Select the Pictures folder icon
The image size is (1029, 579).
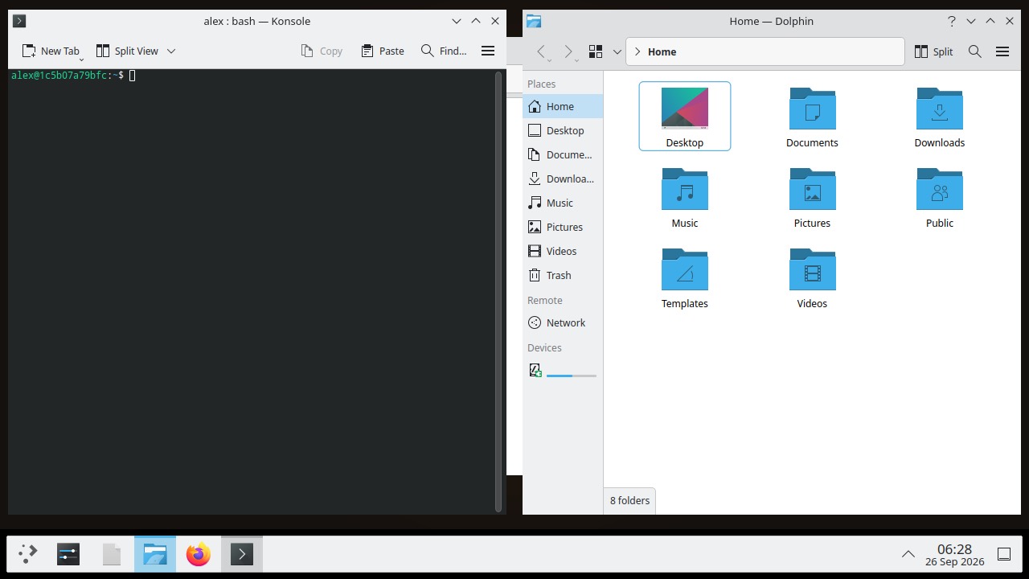point(813,189)
